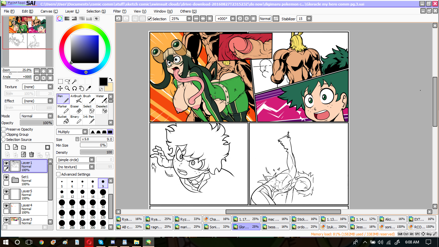
Task: Select the AirBrush tool
Action: [76, 99]
